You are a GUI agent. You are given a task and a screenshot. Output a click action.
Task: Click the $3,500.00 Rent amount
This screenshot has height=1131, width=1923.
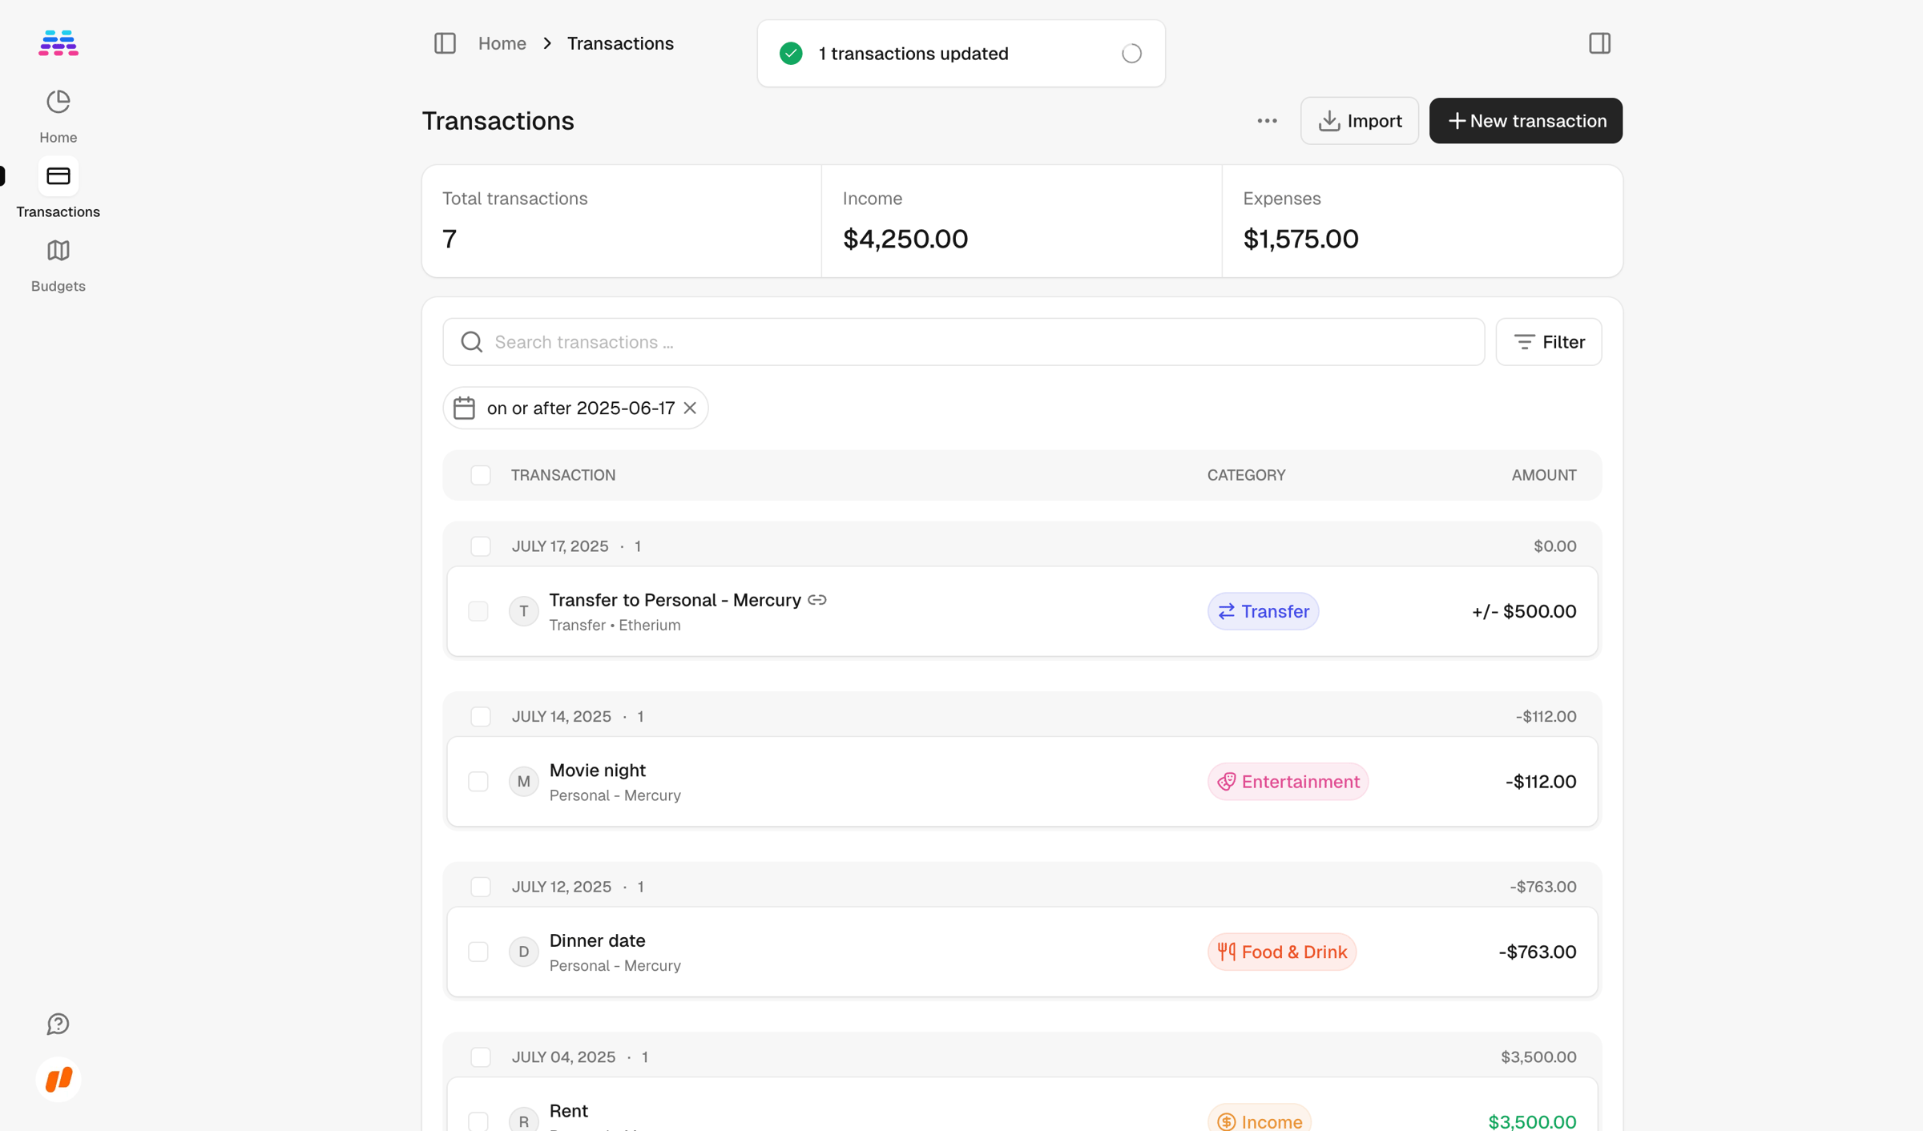1532,1121
